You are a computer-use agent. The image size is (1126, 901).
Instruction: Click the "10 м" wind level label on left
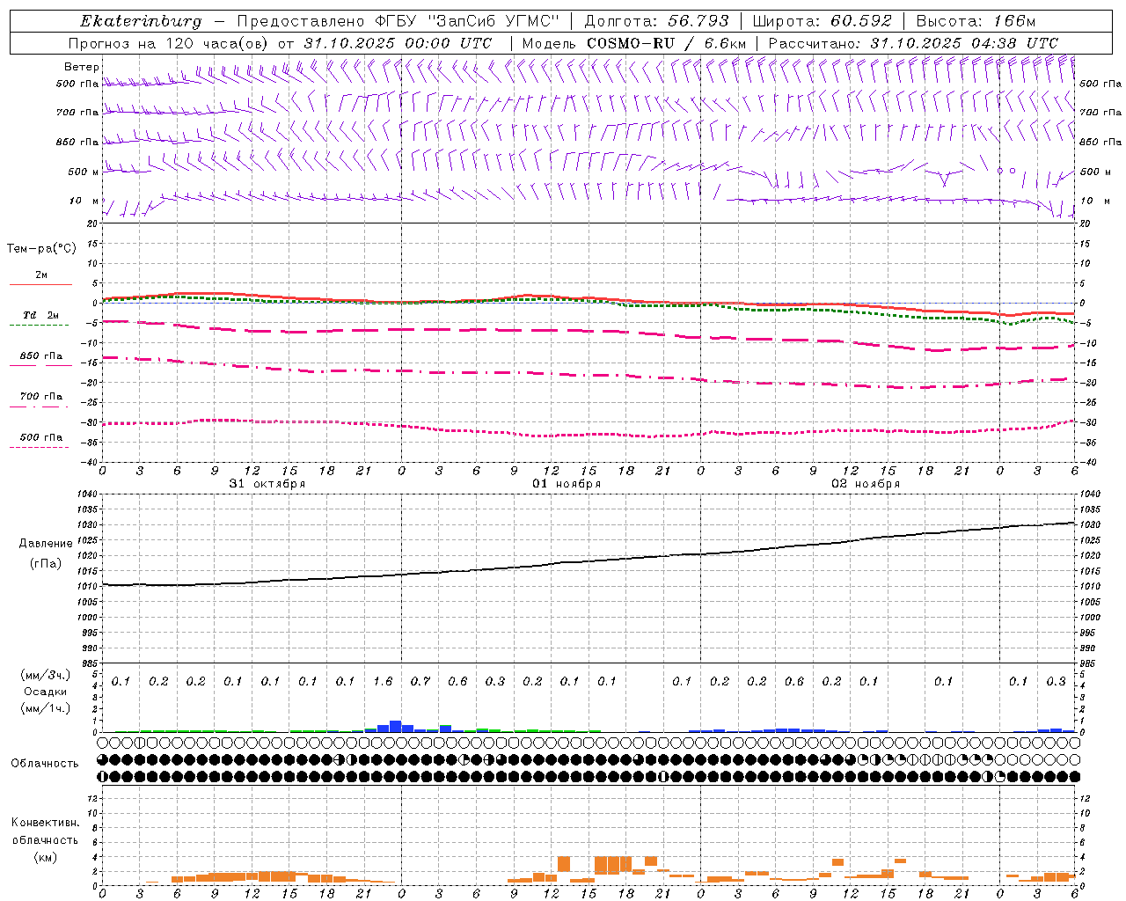click(x=84, y=201)
